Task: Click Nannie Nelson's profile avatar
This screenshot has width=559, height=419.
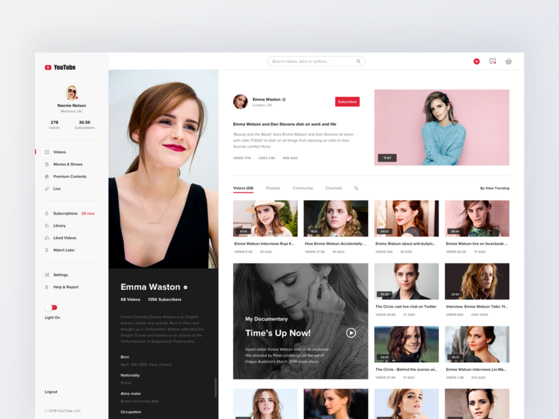Action: [x=72, y=93]
